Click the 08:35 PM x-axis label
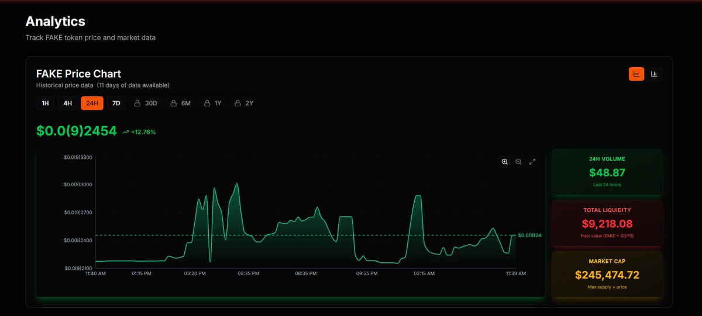This screenshot has height=316, width=702. click(305, 273)
